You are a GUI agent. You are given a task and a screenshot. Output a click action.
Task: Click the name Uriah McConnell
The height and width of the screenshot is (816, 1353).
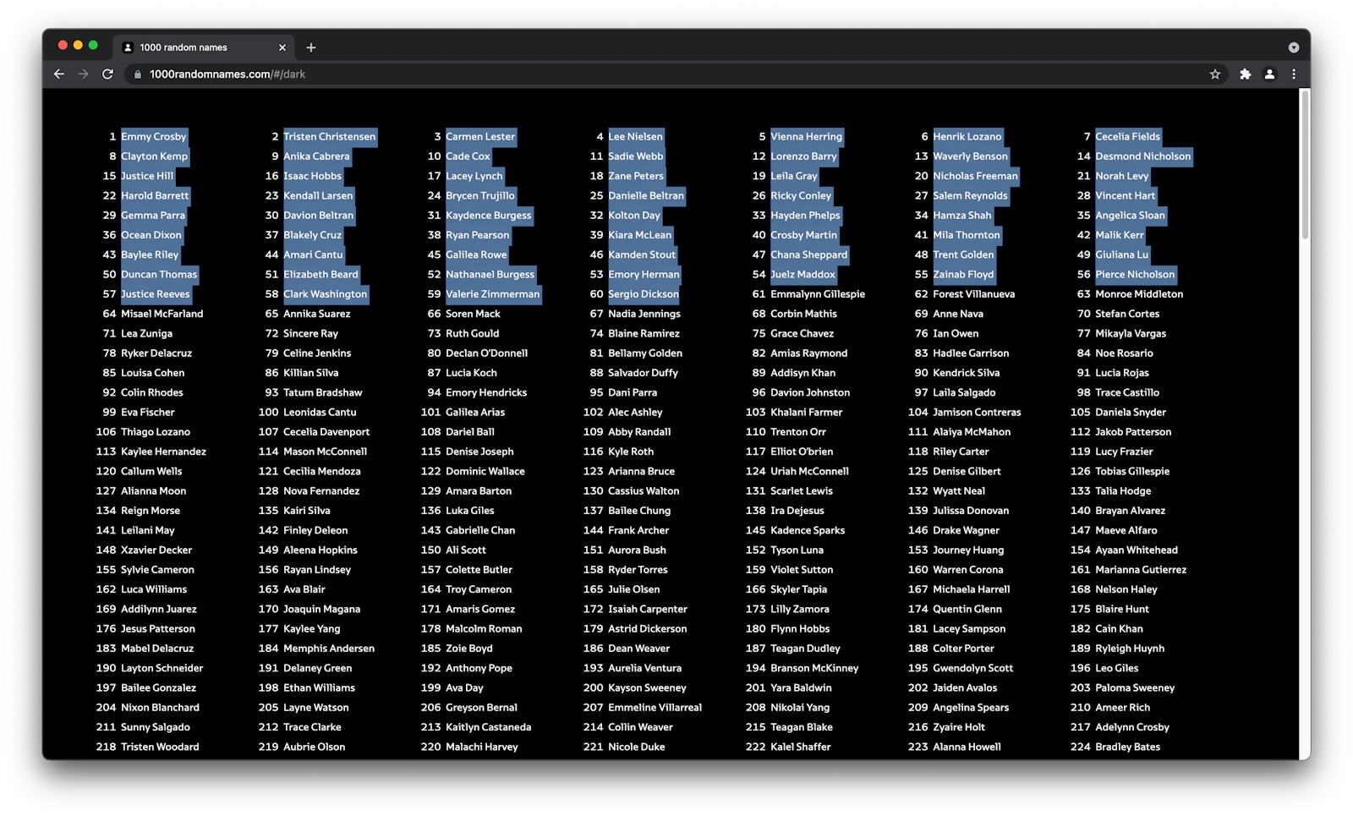point(810,472)
